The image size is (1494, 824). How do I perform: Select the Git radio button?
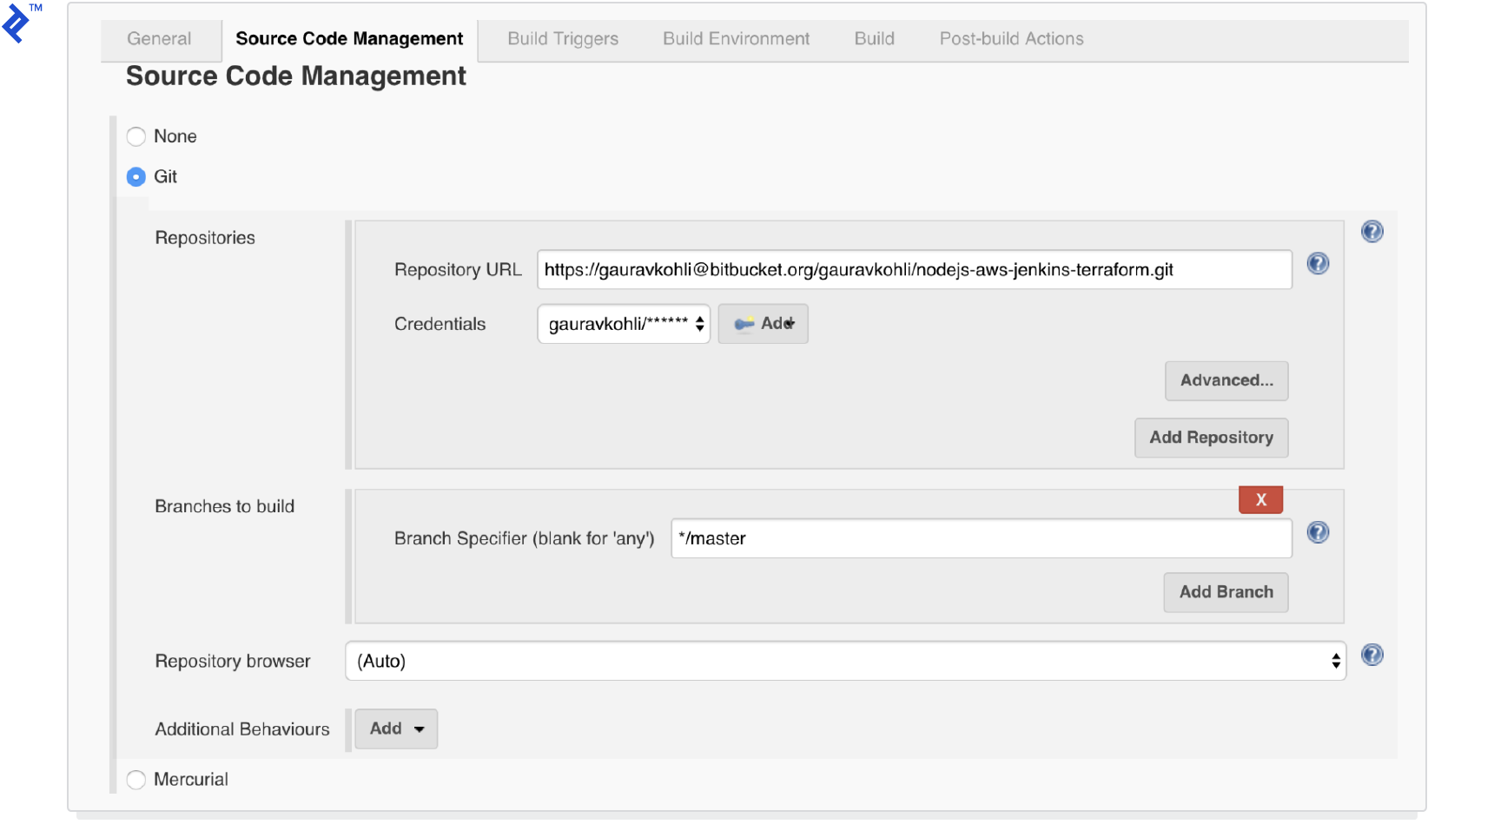click(136, 176)
